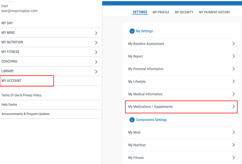
Task: Click the My Report arrow icon
Action: (x=233, y=56)
